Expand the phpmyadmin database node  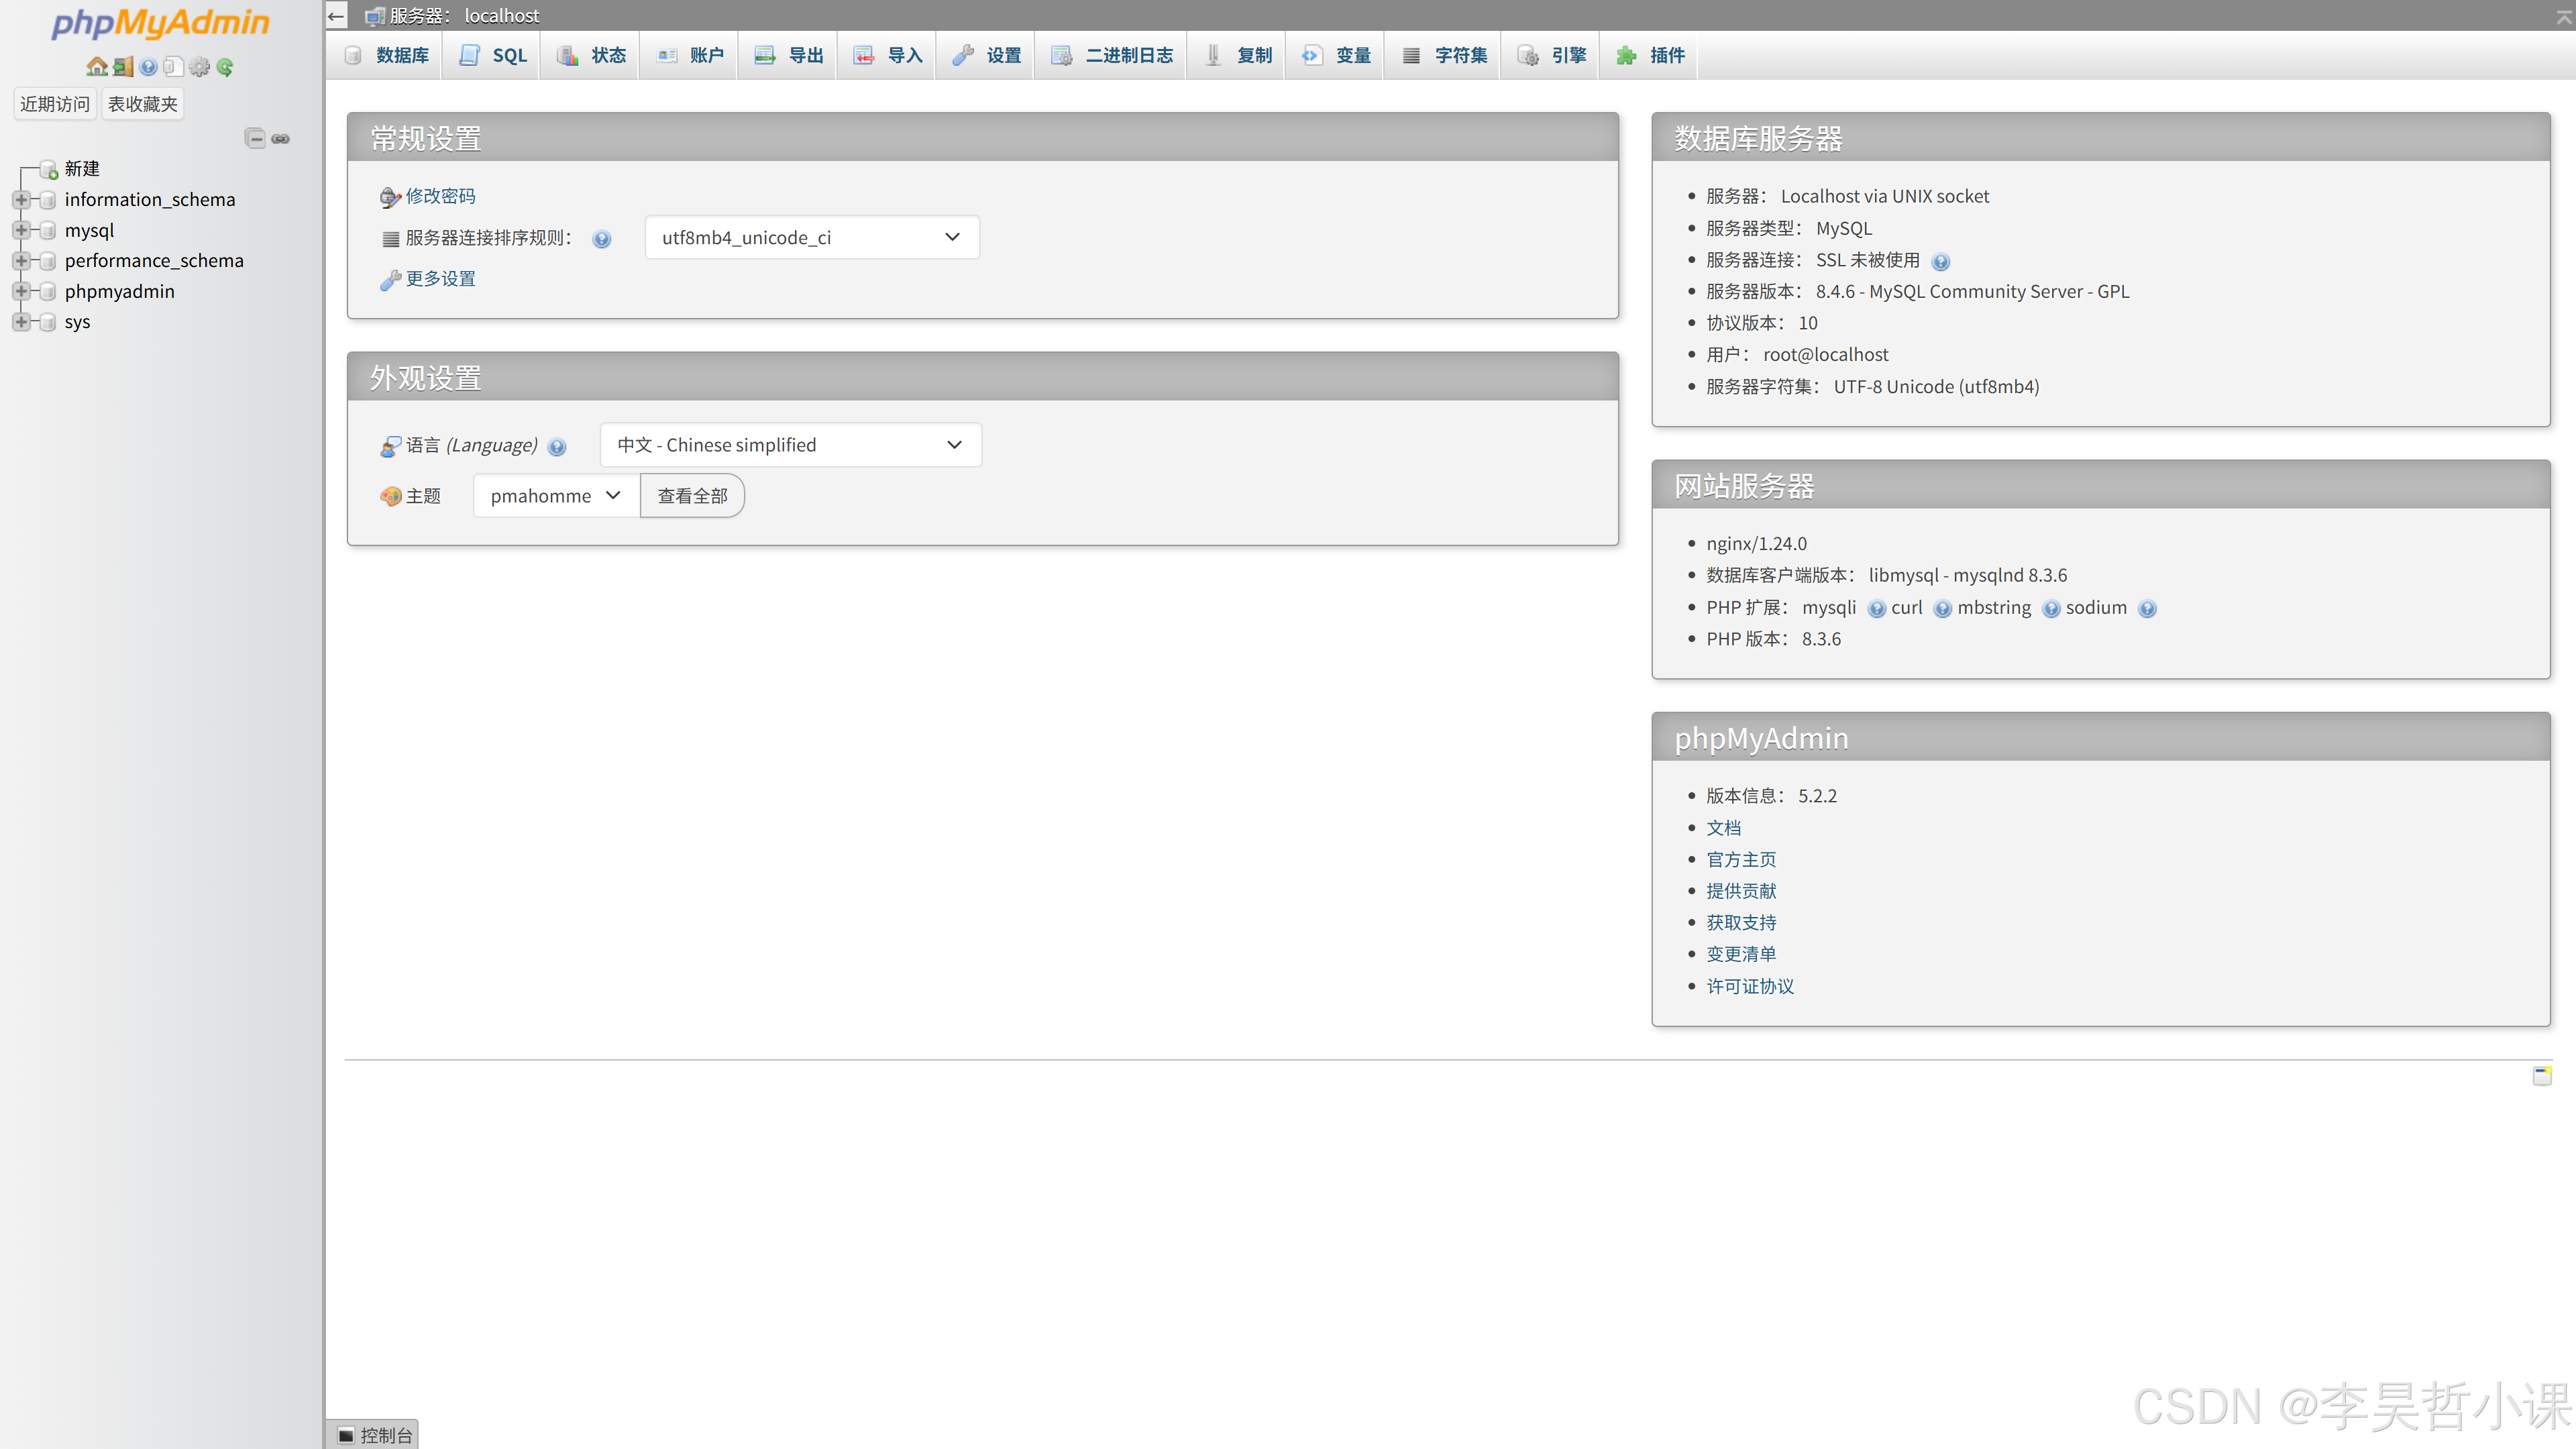coord(20,291)
